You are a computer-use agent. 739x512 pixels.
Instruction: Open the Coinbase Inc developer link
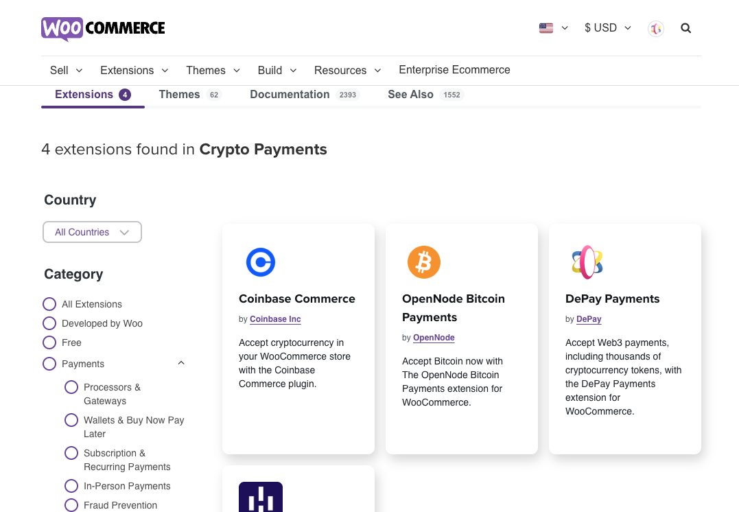pos(275,319)
